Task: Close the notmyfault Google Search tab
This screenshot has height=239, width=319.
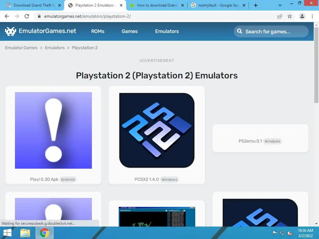Action: pos(244,5)
